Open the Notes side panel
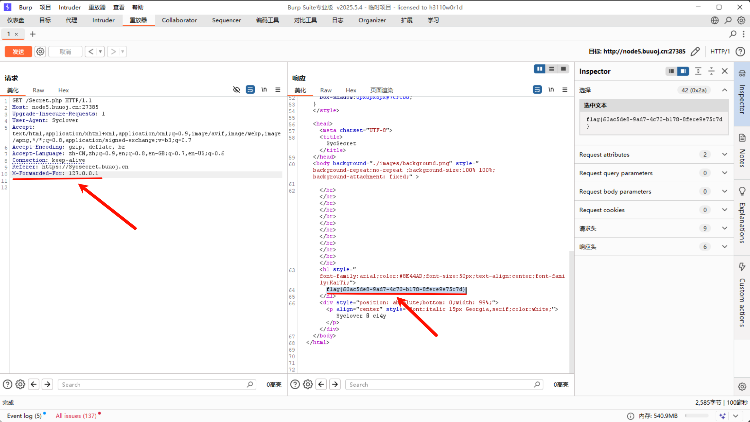This screenshot has width=750, height=422. click(x=742, y=151)
